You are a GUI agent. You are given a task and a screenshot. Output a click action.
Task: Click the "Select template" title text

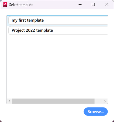(21, 5)
